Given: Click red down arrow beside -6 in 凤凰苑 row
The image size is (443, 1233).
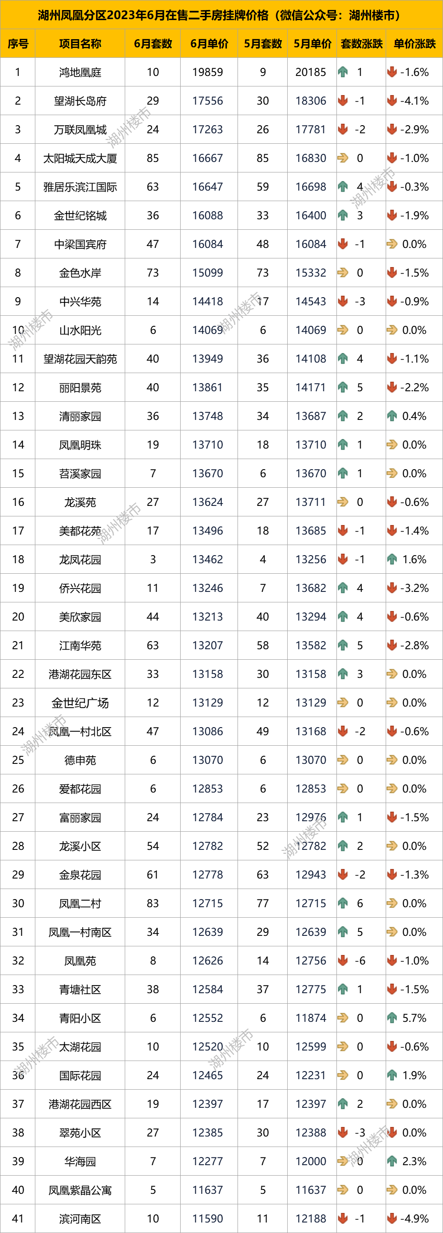Looking at the screenshot, I should point(343,961).
